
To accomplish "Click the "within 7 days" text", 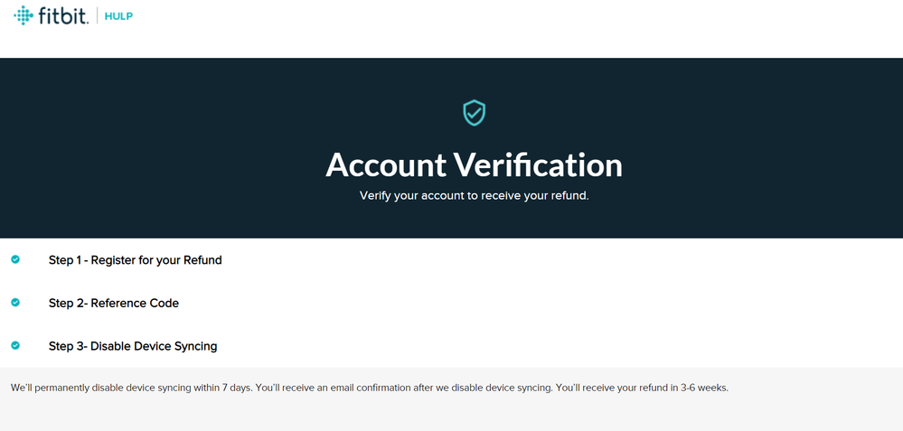I will coord(221,388).
